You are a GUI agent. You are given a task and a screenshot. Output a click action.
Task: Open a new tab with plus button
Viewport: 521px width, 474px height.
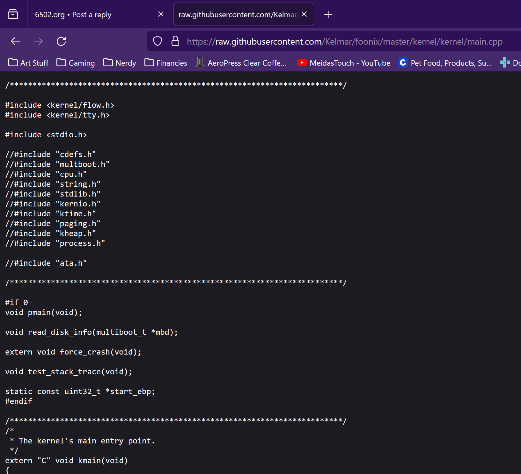[x=328, y=14]
